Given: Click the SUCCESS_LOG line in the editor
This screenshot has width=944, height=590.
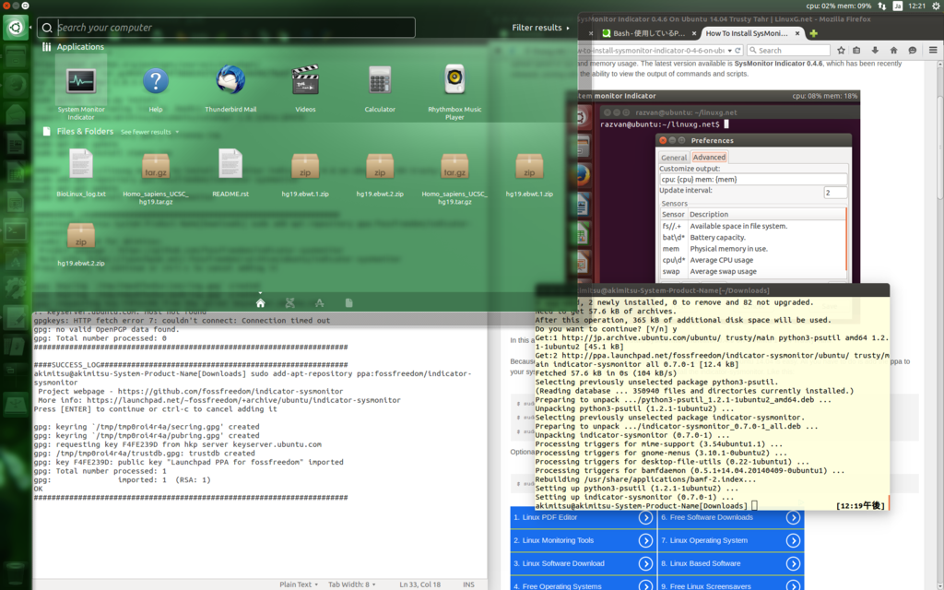Looking at the screenshot, I should click(191, 365).
